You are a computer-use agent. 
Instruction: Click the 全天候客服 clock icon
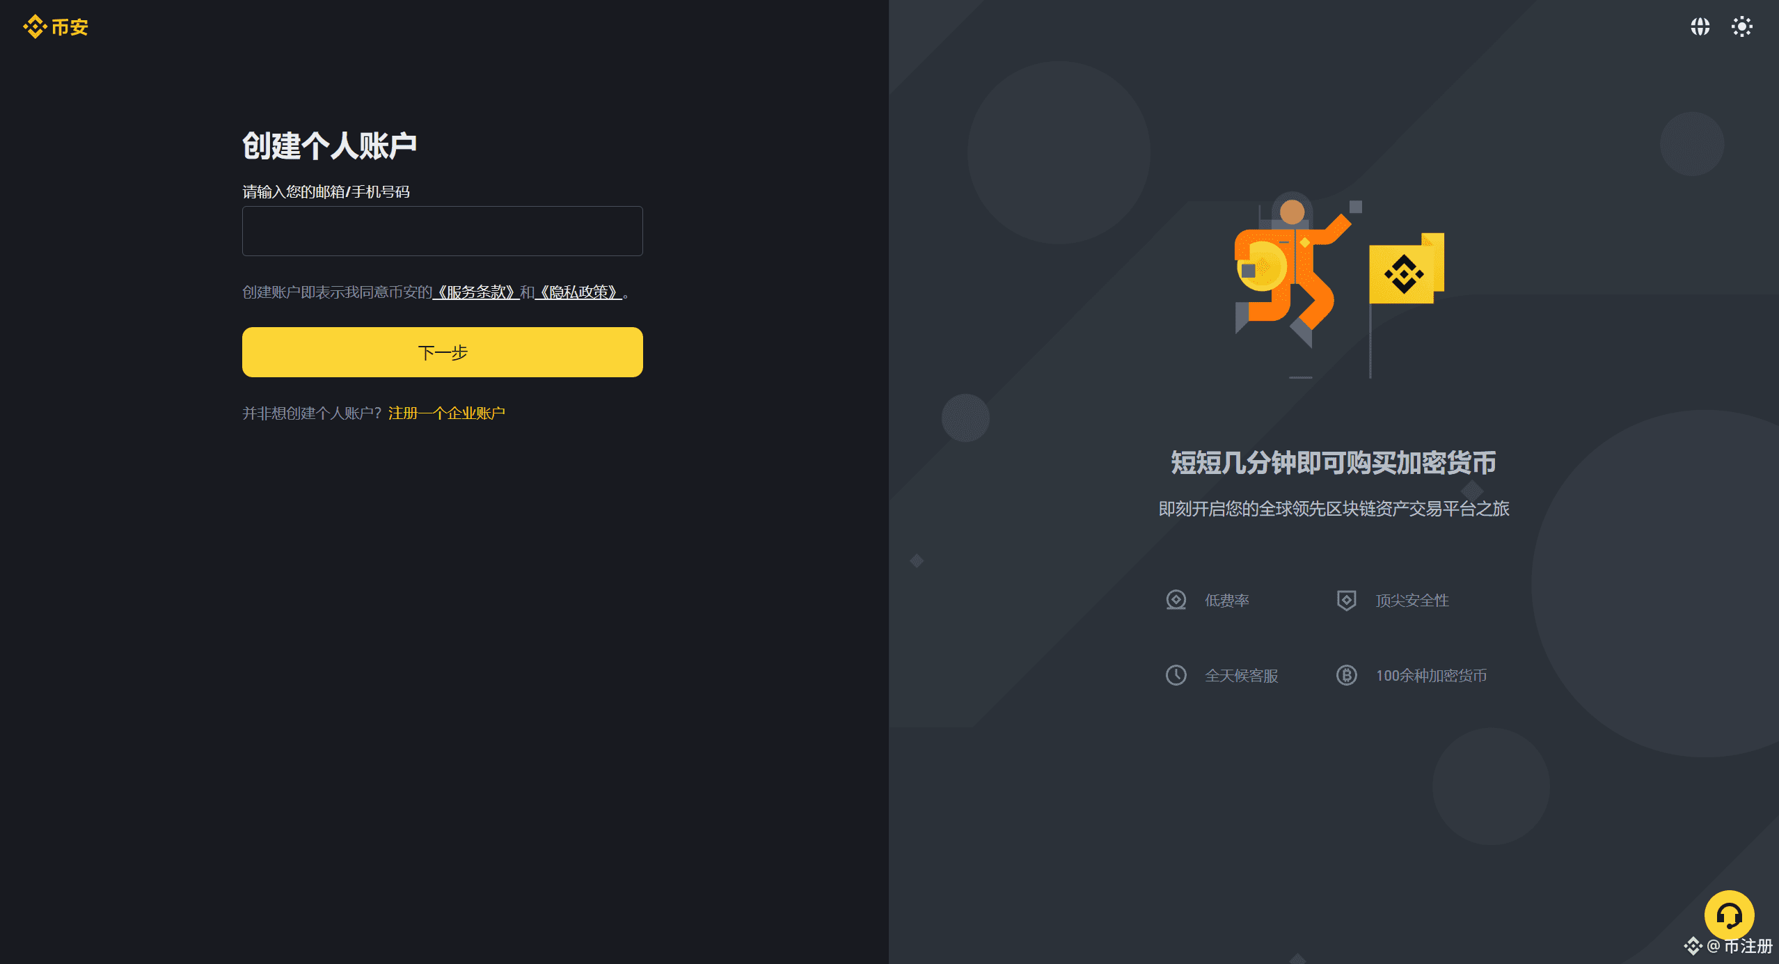pyautogui.click(x=1176, y=675)
